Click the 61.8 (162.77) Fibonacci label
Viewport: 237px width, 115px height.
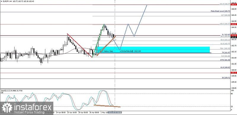[x=225, y=44]
